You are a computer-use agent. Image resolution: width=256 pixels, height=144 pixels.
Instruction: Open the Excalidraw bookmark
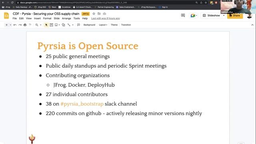click(x=64, y=7)
